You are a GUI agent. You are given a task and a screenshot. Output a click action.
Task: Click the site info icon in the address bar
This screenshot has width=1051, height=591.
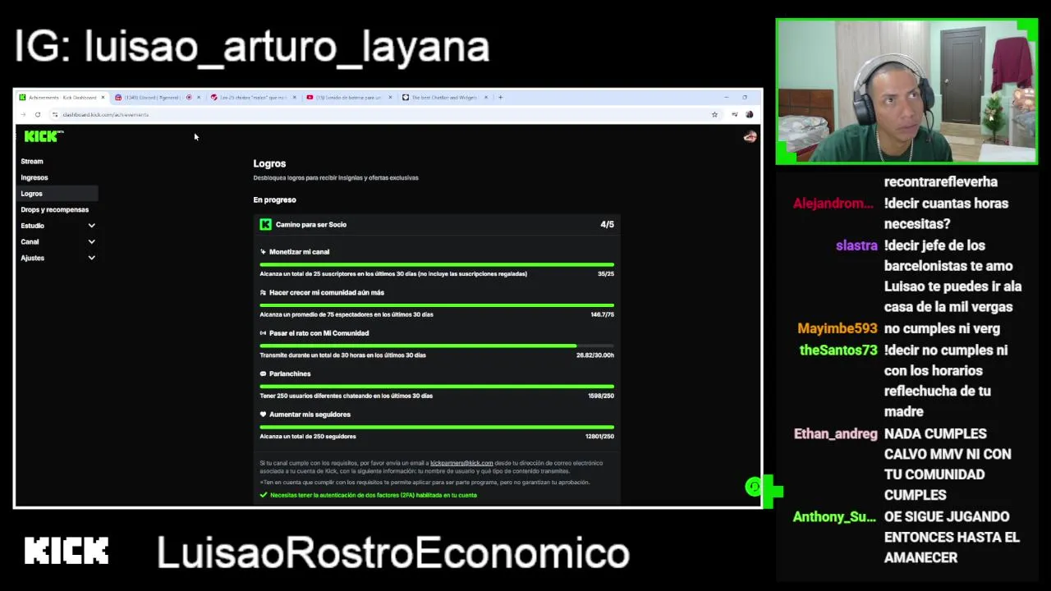click(54, 114)
